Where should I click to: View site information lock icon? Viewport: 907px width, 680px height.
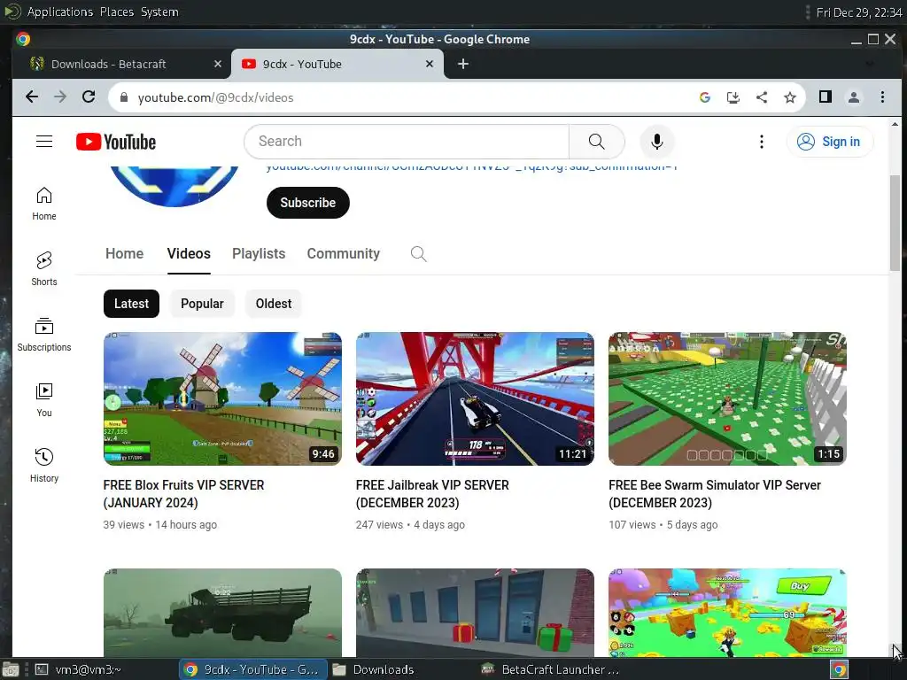(x=123, y=97)
